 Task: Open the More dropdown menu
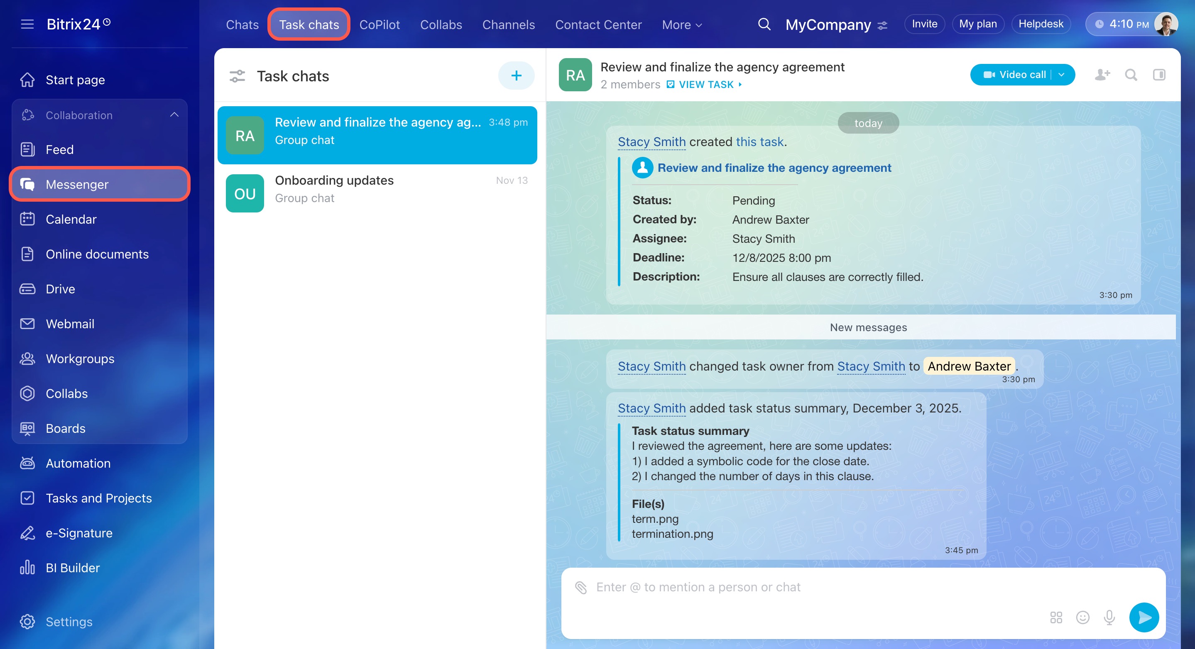click(681, 24)
